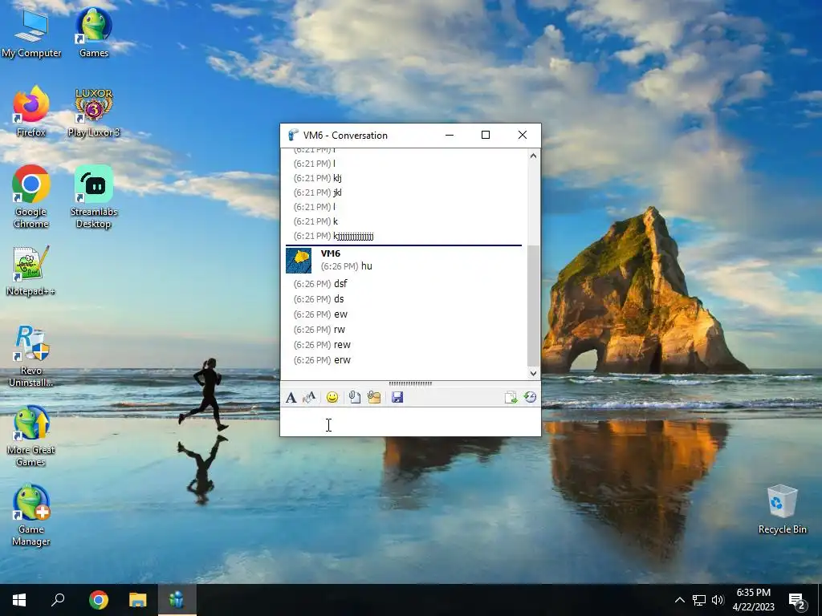Open message history clock icon
Screen dimensions: 822x616
[x=530, y=397]
